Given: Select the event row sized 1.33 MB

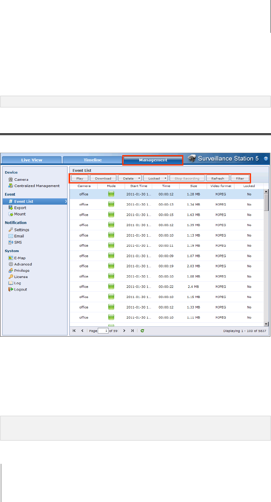Looking at the screenshot, I should click(167, 307).
